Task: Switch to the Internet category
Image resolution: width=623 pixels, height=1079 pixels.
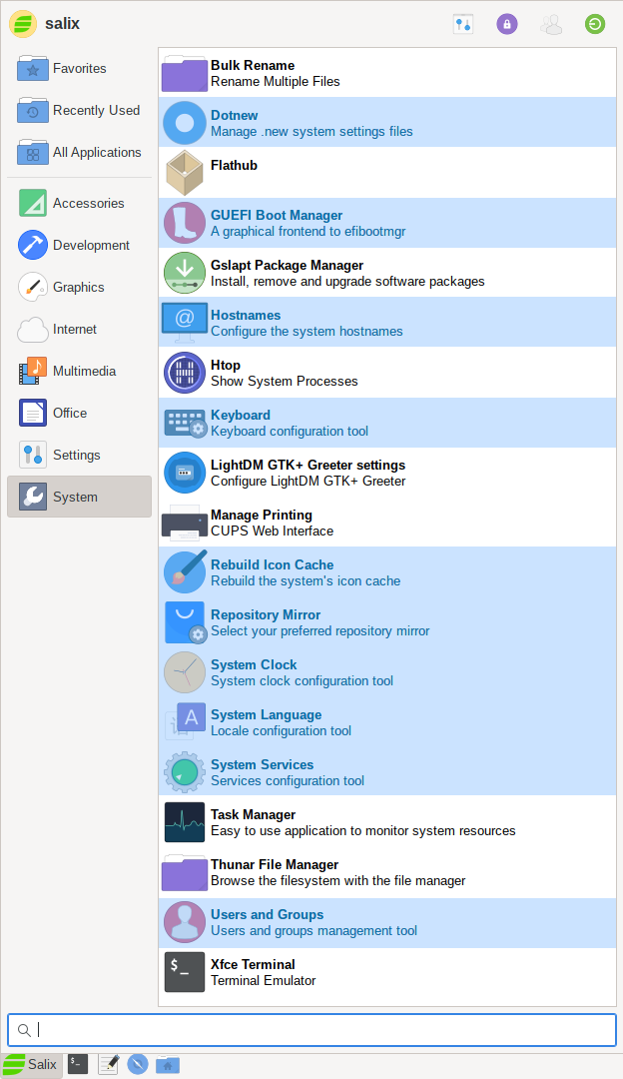Action: [x=79, y=330]
